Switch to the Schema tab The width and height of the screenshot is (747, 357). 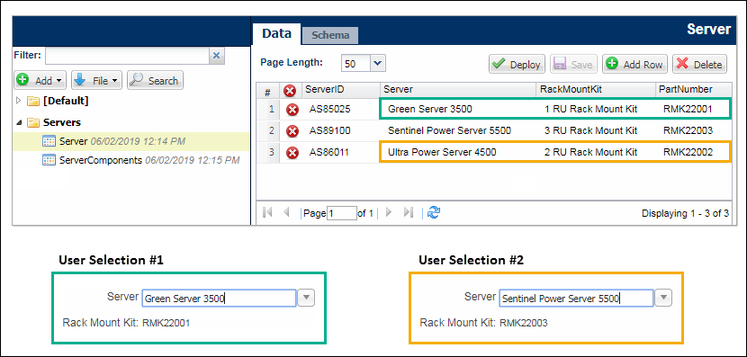(x=330, y=35)
